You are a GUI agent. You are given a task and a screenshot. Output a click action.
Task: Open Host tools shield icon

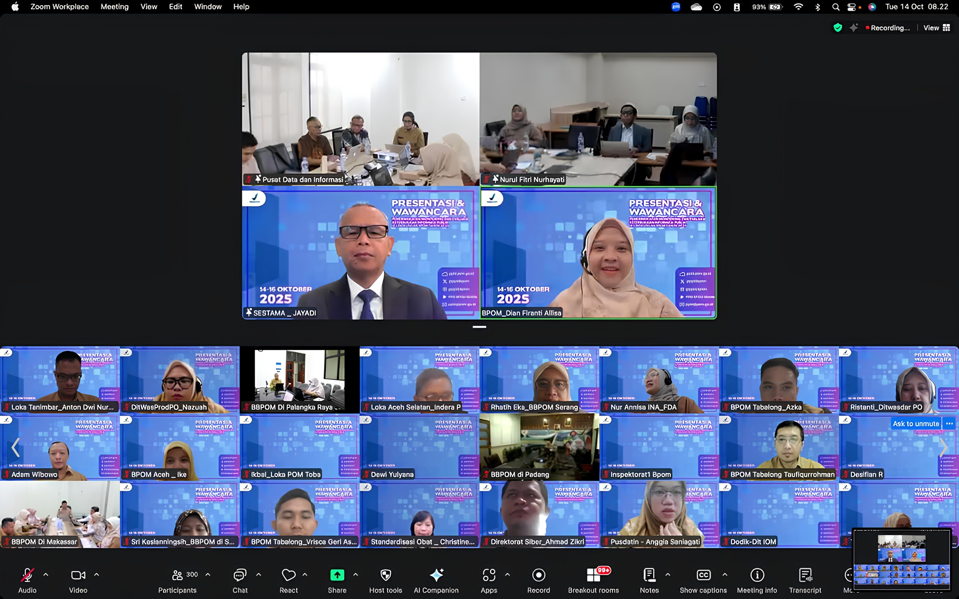point(385,575)
